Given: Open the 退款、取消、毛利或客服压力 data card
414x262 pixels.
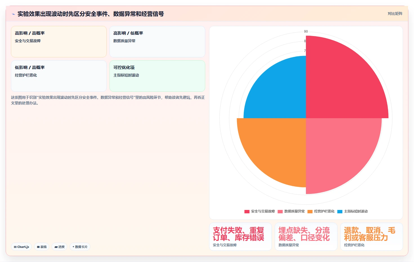Looking at the screenshot, I should [372, 237].
